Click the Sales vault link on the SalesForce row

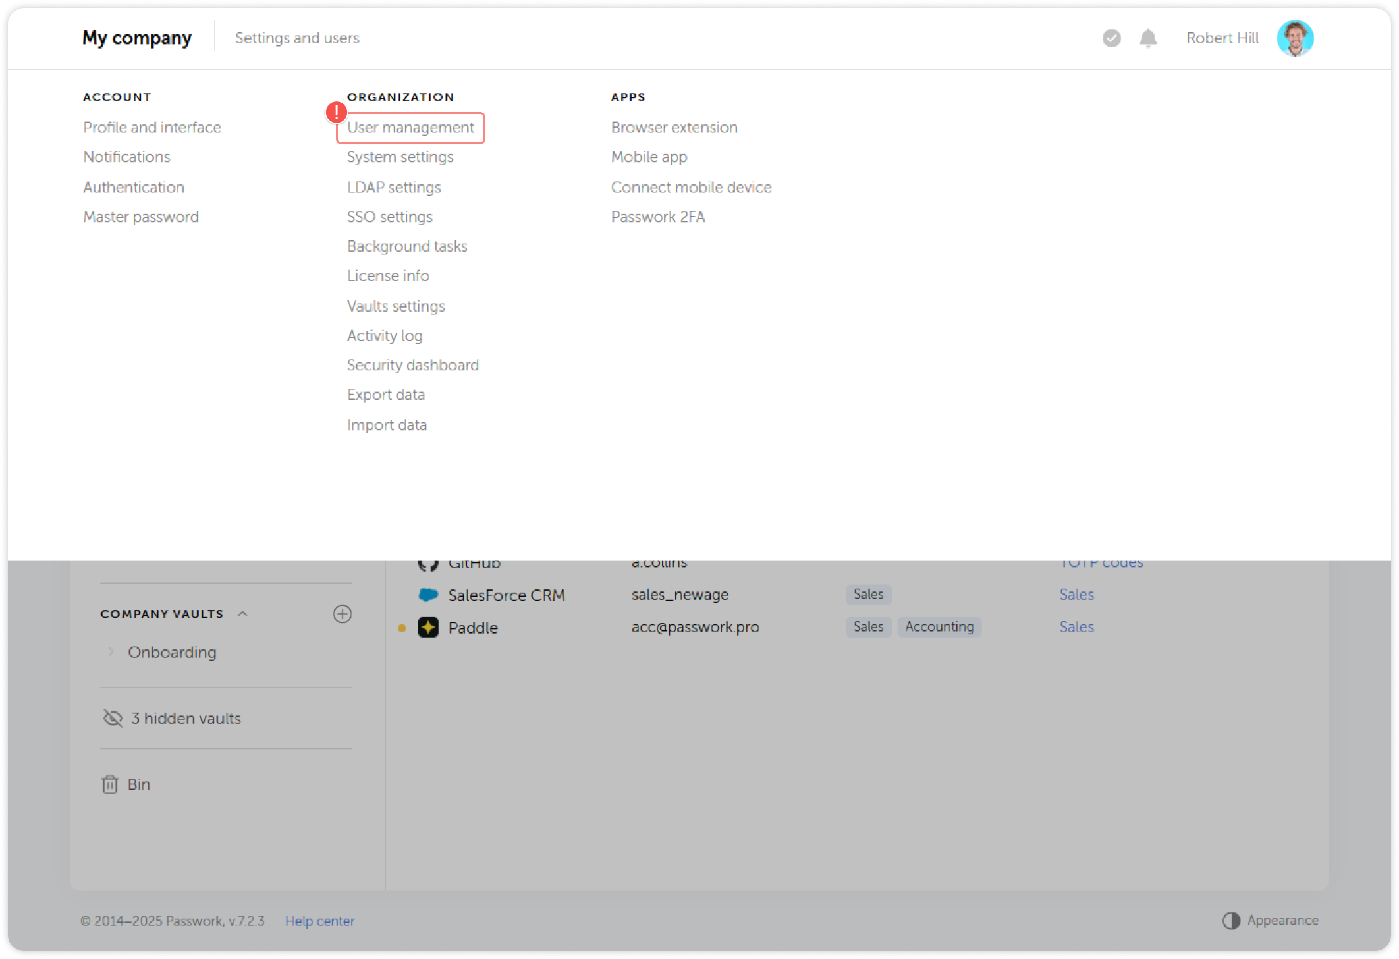pyautogui.click(x=1076, y=594)
